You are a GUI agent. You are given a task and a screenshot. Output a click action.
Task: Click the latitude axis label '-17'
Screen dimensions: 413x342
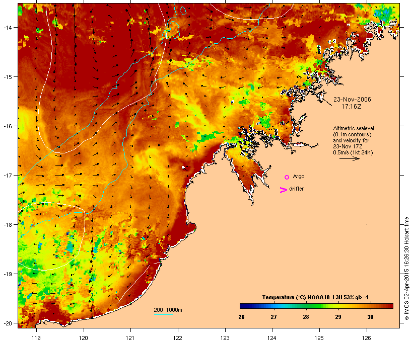click(x=7, y=175)
